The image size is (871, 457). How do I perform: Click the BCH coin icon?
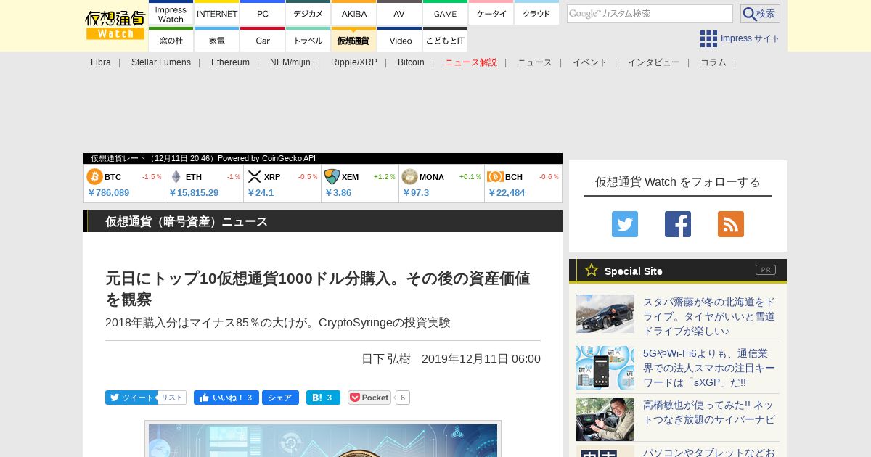(x=495, y=177)
